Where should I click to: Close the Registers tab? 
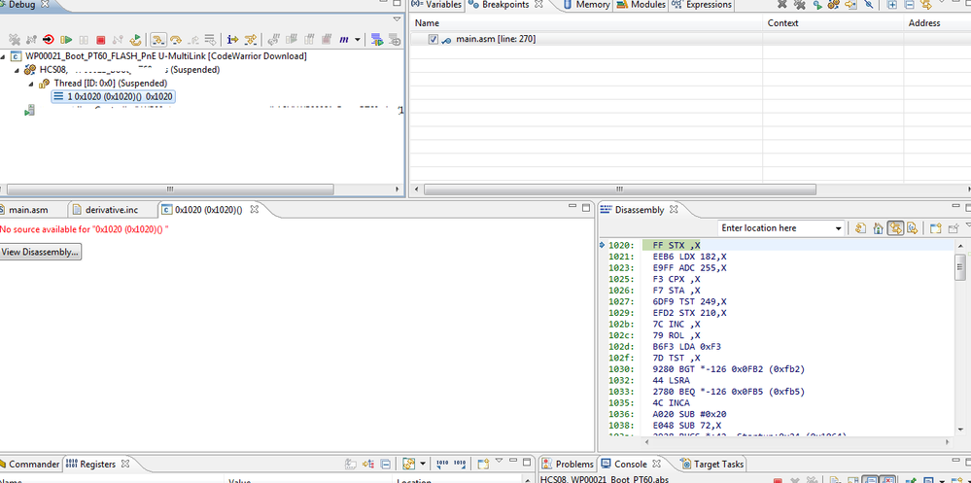(125, 464)
